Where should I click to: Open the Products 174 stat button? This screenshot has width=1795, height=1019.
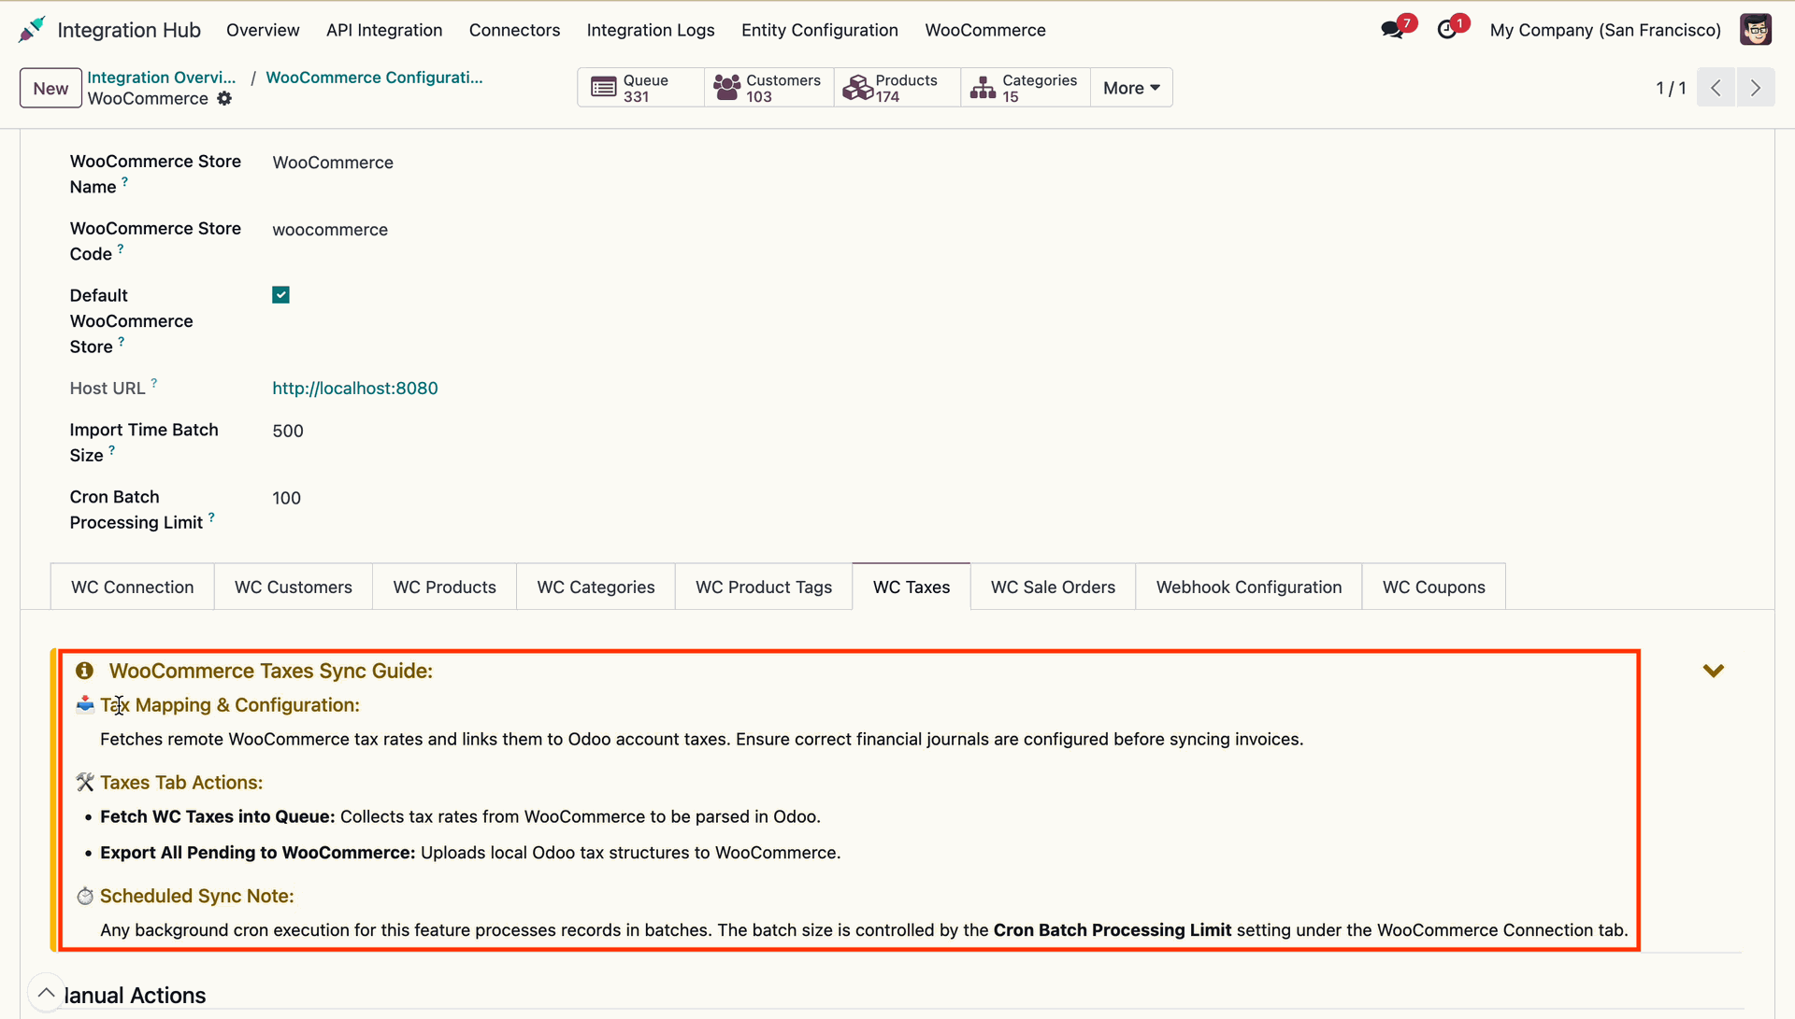click(x=897, y=88)
